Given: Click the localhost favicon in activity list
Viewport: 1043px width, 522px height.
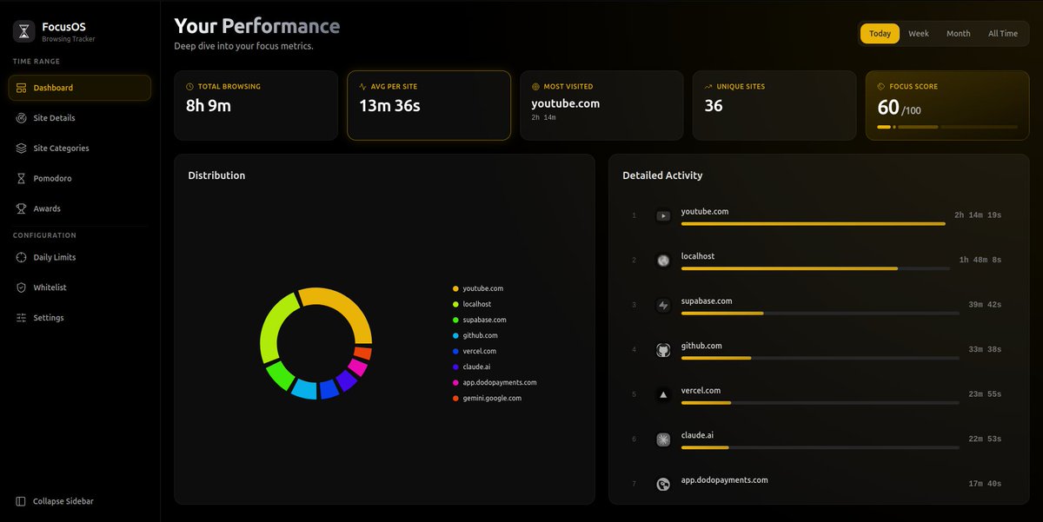Looking at the screenshot, I should click(x=663, y=261).
